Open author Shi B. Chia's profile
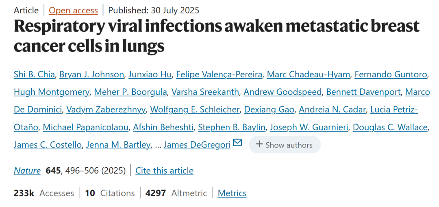Viewport: 439px width, 207px height. 34,75
